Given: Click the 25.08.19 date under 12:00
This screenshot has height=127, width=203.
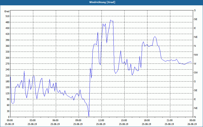Looking at the screenshot, I should pyautogui.click(x=101, y=124).
